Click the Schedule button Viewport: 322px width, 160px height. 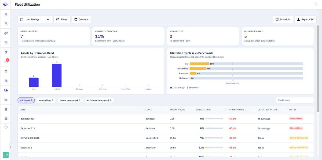coord(283,19)
